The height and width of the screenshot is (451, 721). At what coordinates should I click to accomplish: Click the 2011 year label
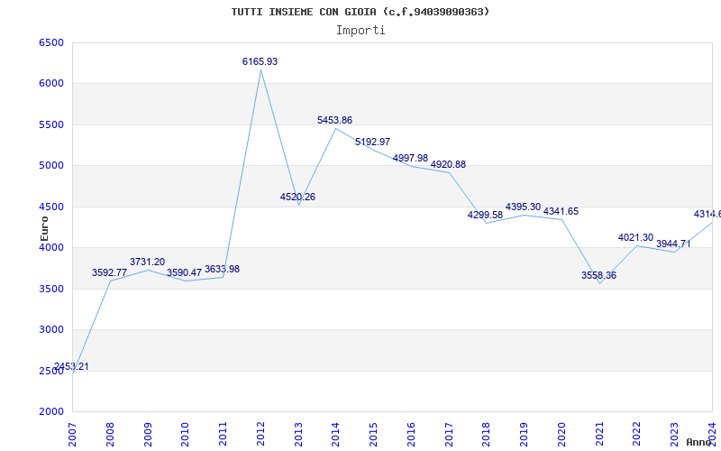(x=223, y=435)
